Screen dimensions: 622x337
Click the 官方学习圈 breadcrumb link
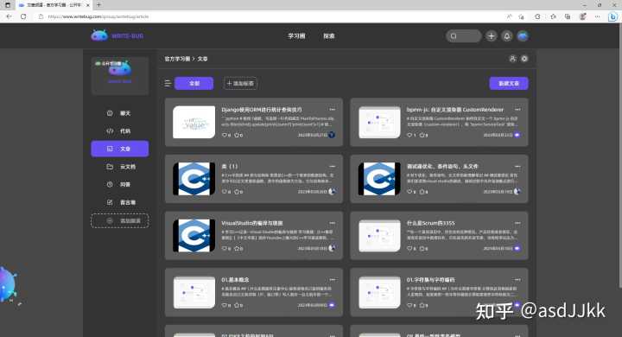pos(177,59)
